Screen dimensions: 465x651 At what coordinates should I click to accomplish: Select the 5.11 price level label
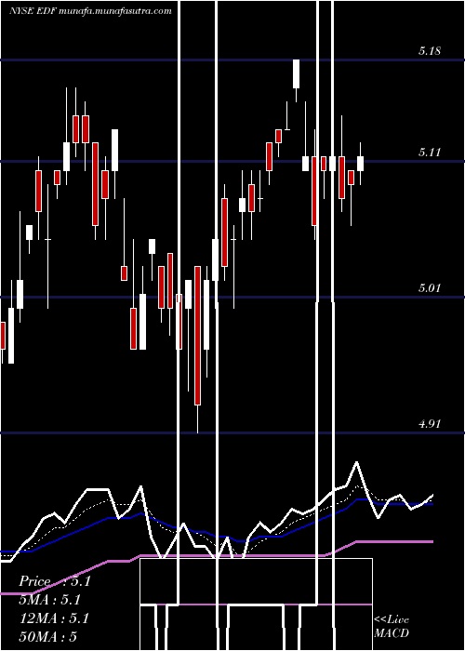click(x=430, y=153)
